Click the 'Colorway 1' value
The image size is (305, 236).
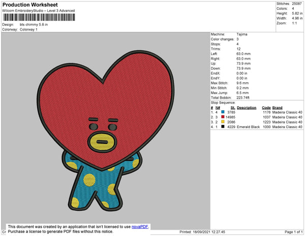click(x=28, y=29)
